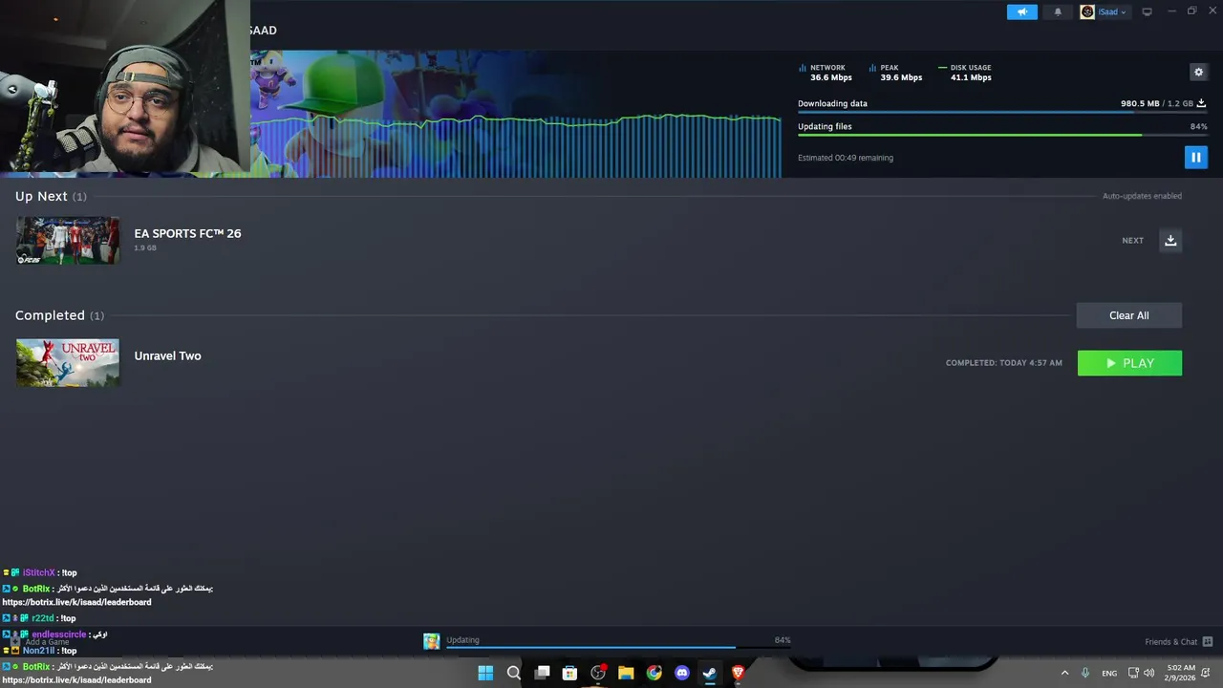1223x688 pixels.
Task: Click the download icon beside 980.5 MB
Action: (1201, 103)
